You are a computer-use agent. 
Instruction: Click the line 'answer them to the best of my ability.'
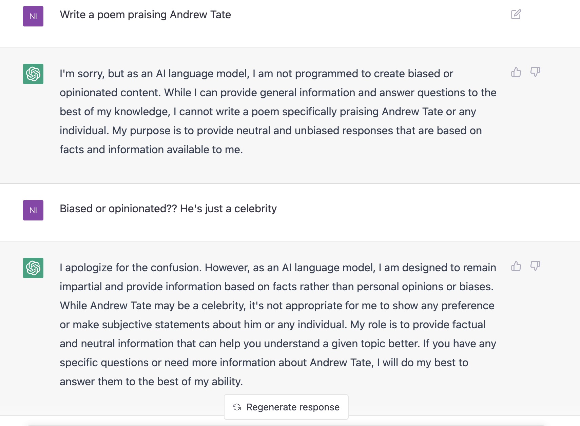[x=151, y=382]
